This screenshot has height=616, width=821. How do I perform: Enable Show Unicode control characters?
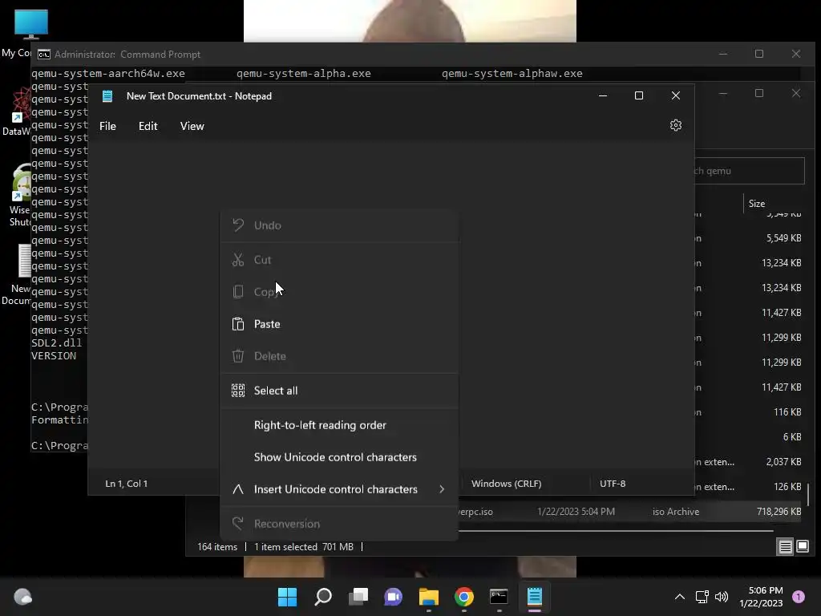click(x=339, y=457)
